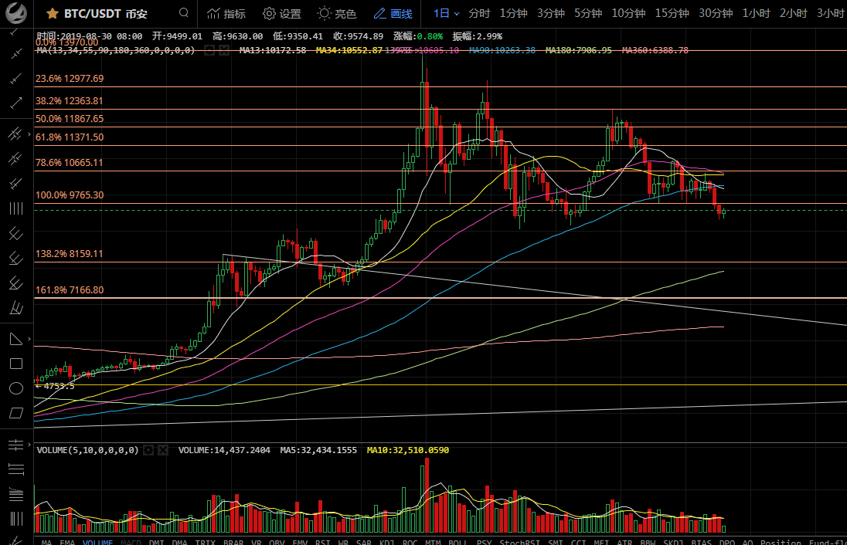Switch to 亮色 light theme

click(x=337, y=13)
